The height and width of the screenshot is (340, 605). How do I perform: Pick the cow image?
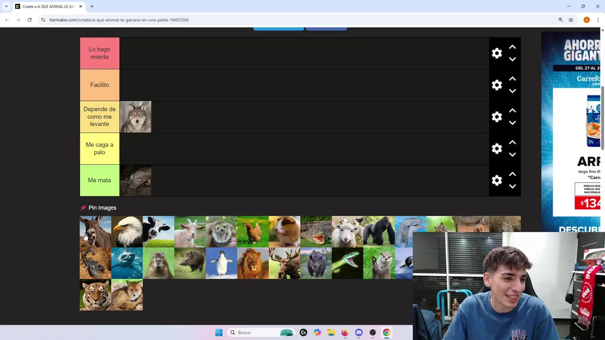pyautogui.click(x=158, y=232)
